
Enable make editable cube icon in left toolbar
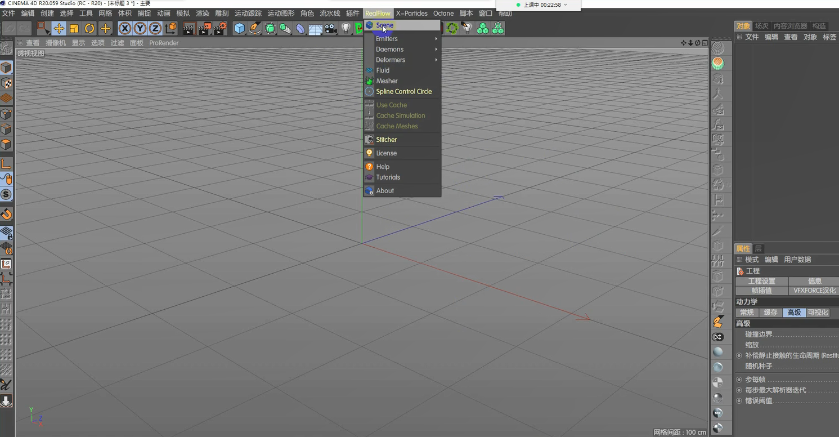click(x=6, y=68)
